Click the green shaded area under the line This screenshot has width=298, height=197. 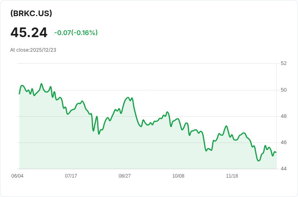(x=121, y=149)
